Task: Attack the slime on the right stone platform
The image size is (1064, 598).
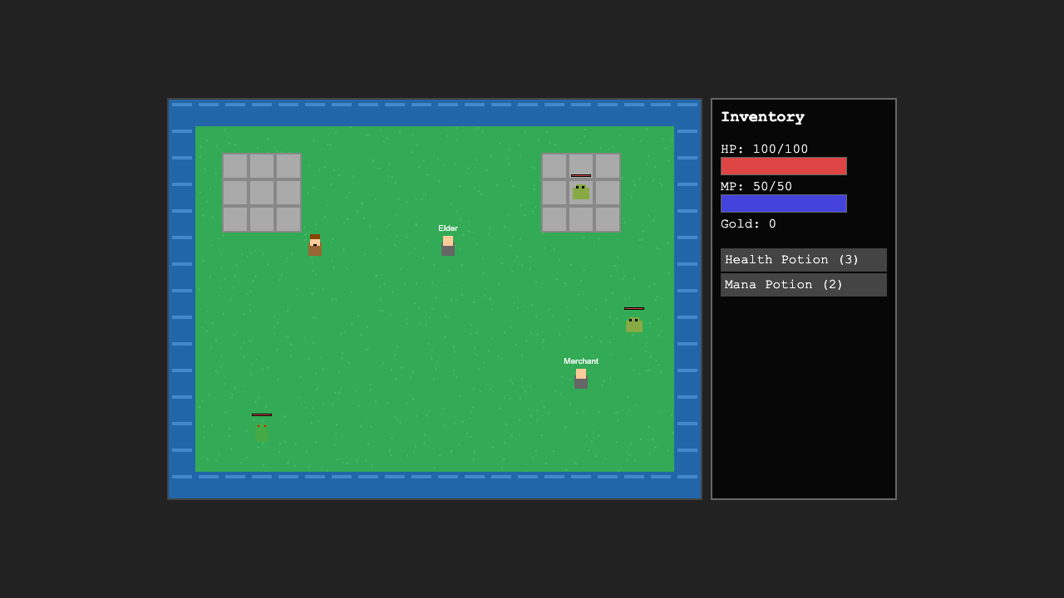Action: [x=581, y=191]
